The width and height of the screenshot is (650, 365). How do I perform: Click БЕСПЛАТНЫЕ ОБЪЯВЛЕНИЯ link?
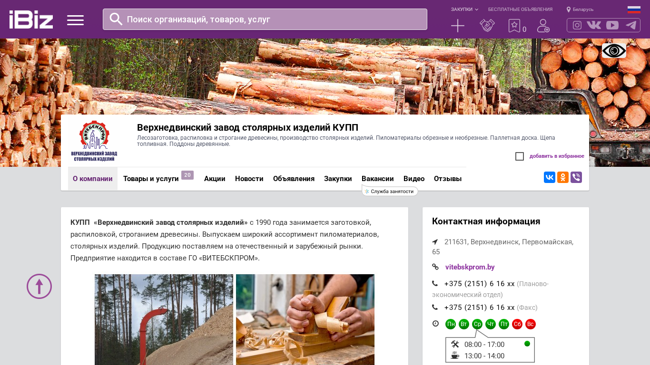coord(520,10)
